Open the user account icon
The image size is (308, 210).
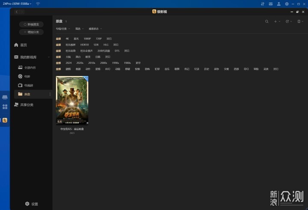(x=279, y=4)
